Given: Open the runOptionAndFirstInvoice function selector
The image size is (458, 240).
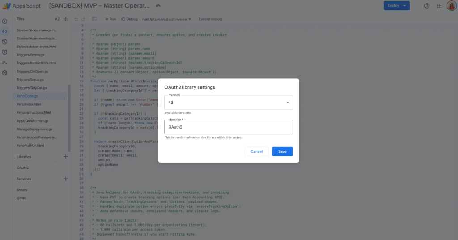Looking at the screenshot, I should coord(166,19).
